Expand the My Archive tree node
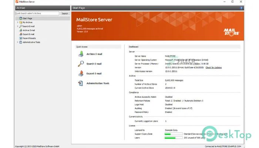The height and width of the screenshot is (148, 259). pyautogui.click(x=17, y=22)
